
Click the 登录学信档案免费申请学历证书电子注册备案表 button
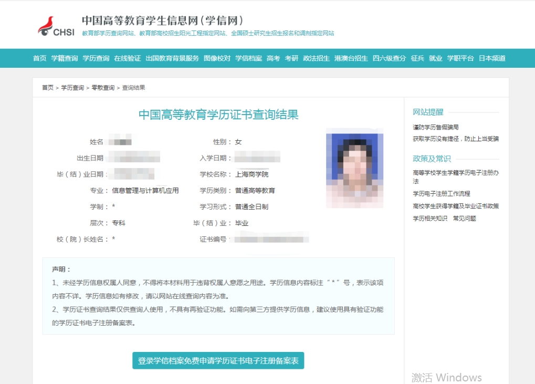218,360
